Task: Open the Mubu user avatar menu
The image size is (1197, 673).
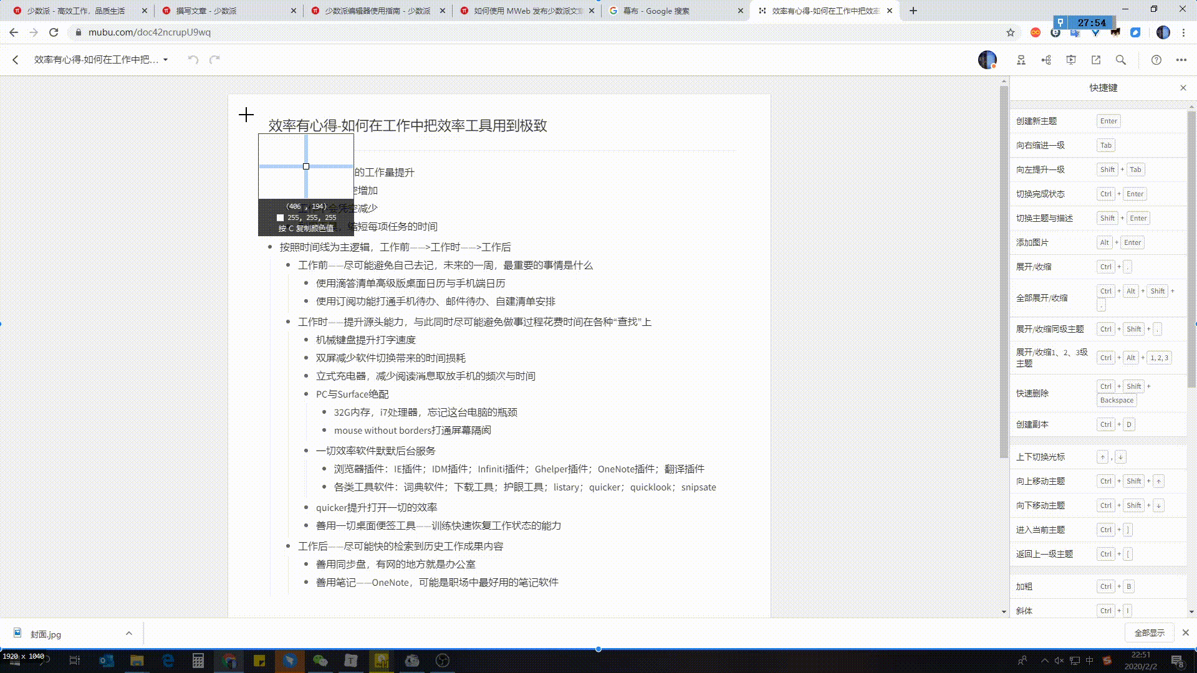Action: pos(987,60)
